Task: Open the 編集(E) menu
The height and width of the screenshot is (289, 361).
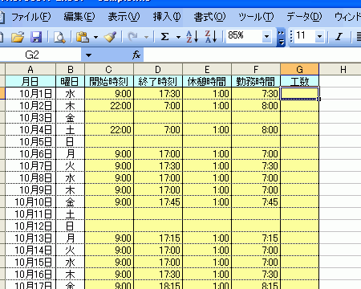Action: [79, 17]
